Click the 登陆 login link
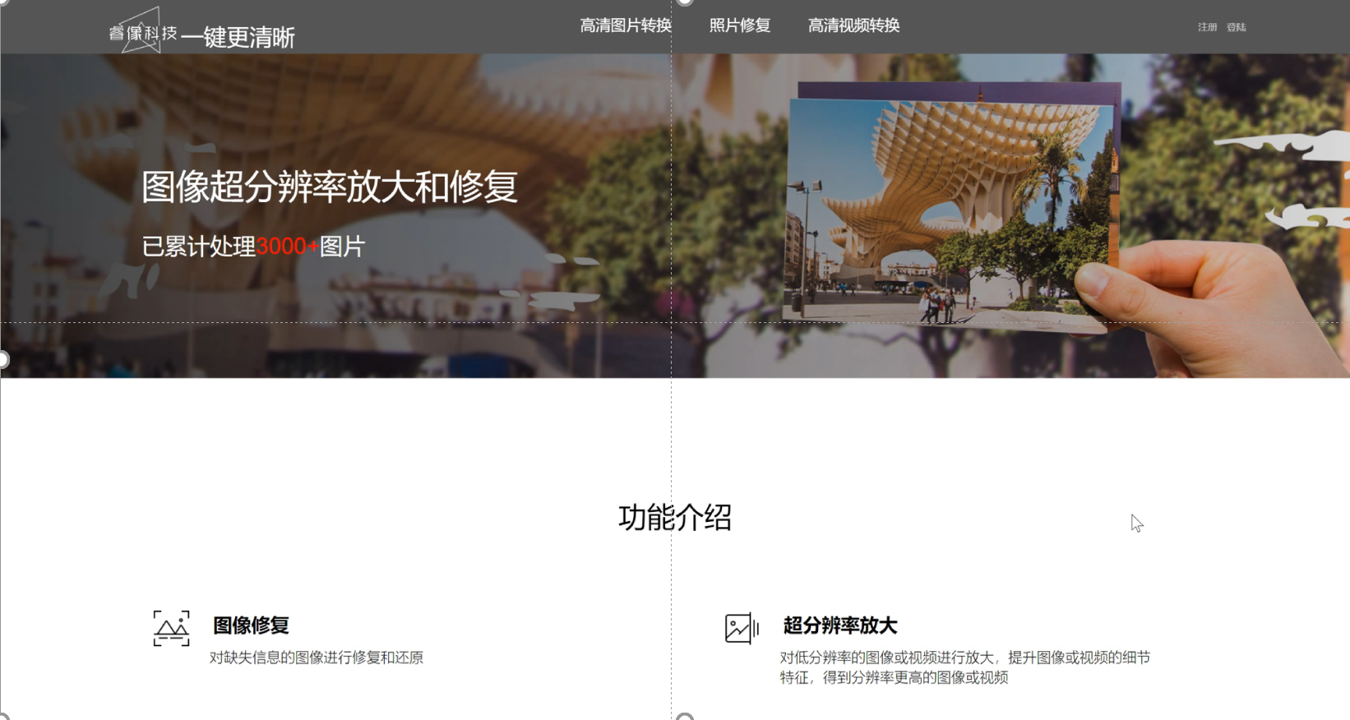 click(1237, 27)
